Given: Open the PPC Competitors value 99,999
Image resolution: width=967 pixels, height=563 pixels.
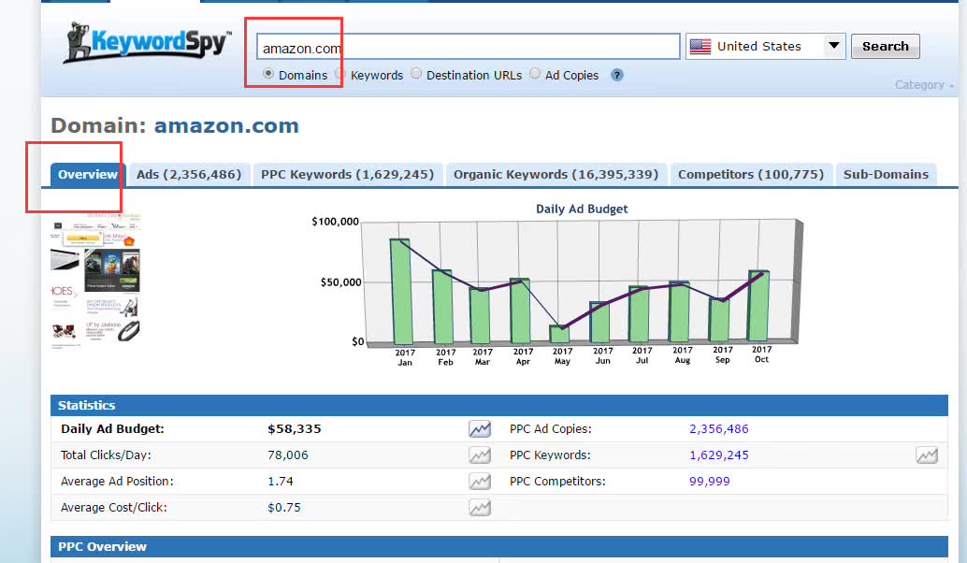Looking at the screenshot, I should click(x=710, y=481).
